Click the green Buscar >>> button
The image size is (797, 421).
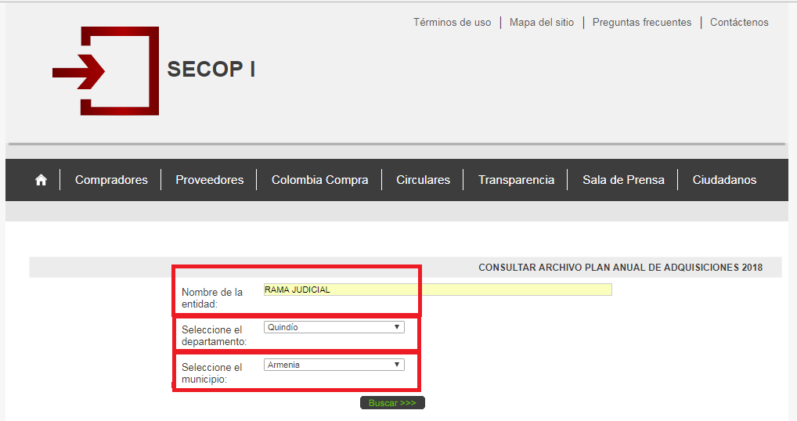pos(392,403)
